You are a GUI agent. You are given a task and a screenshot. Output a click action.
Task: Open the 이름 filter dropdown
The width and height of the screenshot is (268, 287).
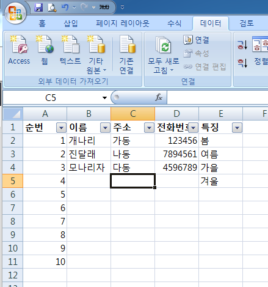pos(105,128)
